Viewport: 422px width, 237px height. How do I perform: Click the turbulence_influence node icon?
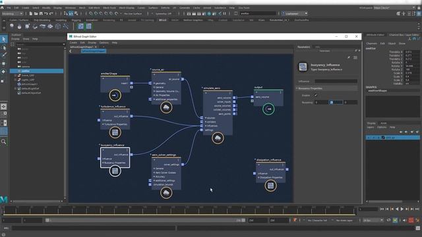115,132
